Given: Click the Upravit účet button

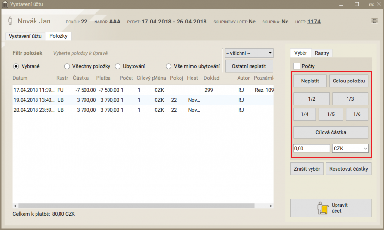Looking at the screenshot, I should [331, 208].
